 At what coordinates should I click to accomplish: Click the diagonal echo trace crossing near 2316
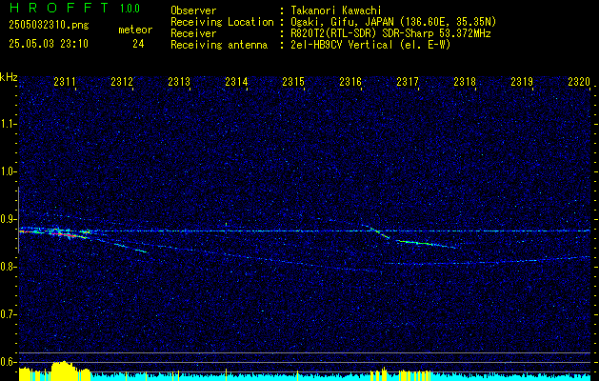378,232
